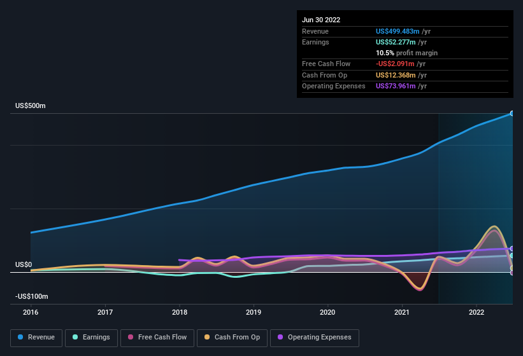This screenshot has height=356, width=523.
Task: Click the Operating Expenses label in tooltip
Action: click(x=334, y=86)
